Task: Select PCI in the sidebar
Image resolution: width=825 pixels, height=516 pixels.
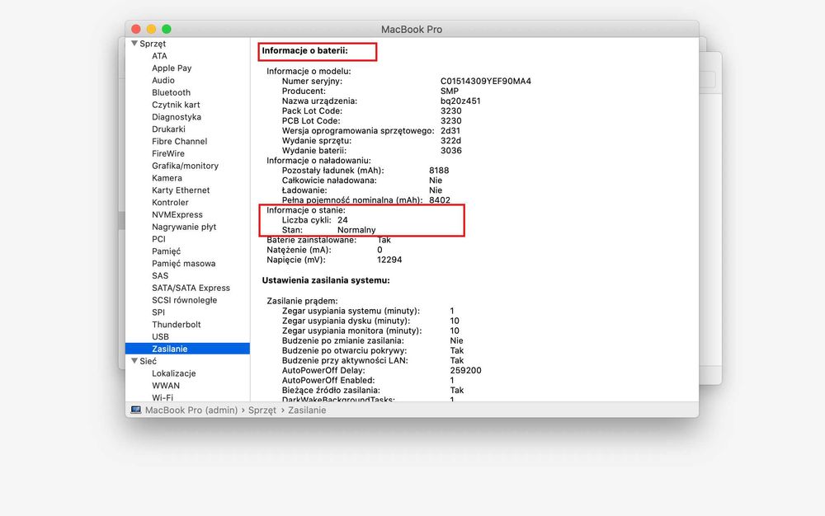Action: coord(158,239)
